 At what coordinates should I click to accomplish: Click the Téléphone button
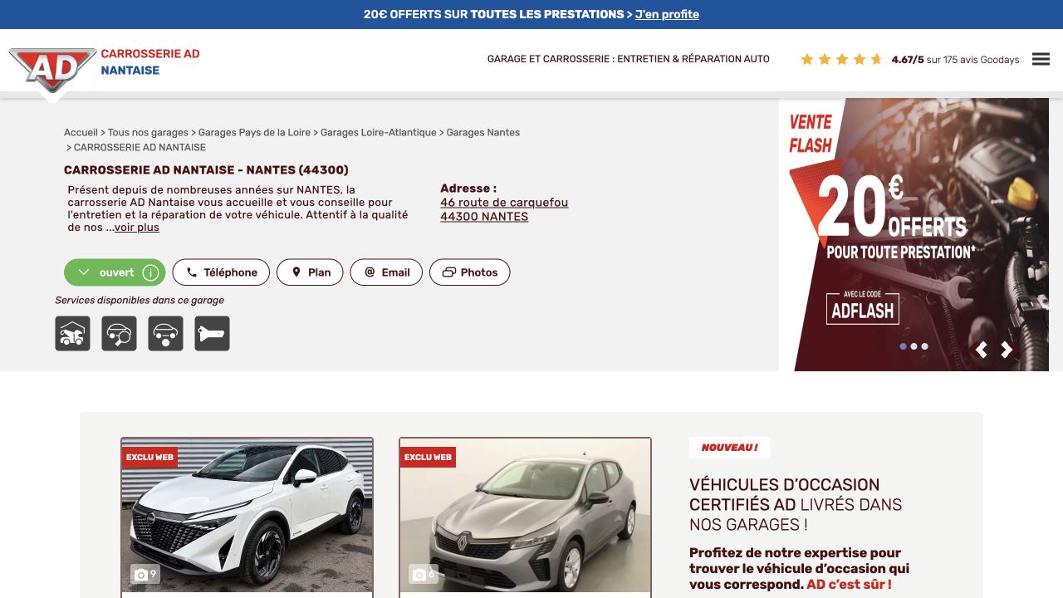(x=221, y=272)
